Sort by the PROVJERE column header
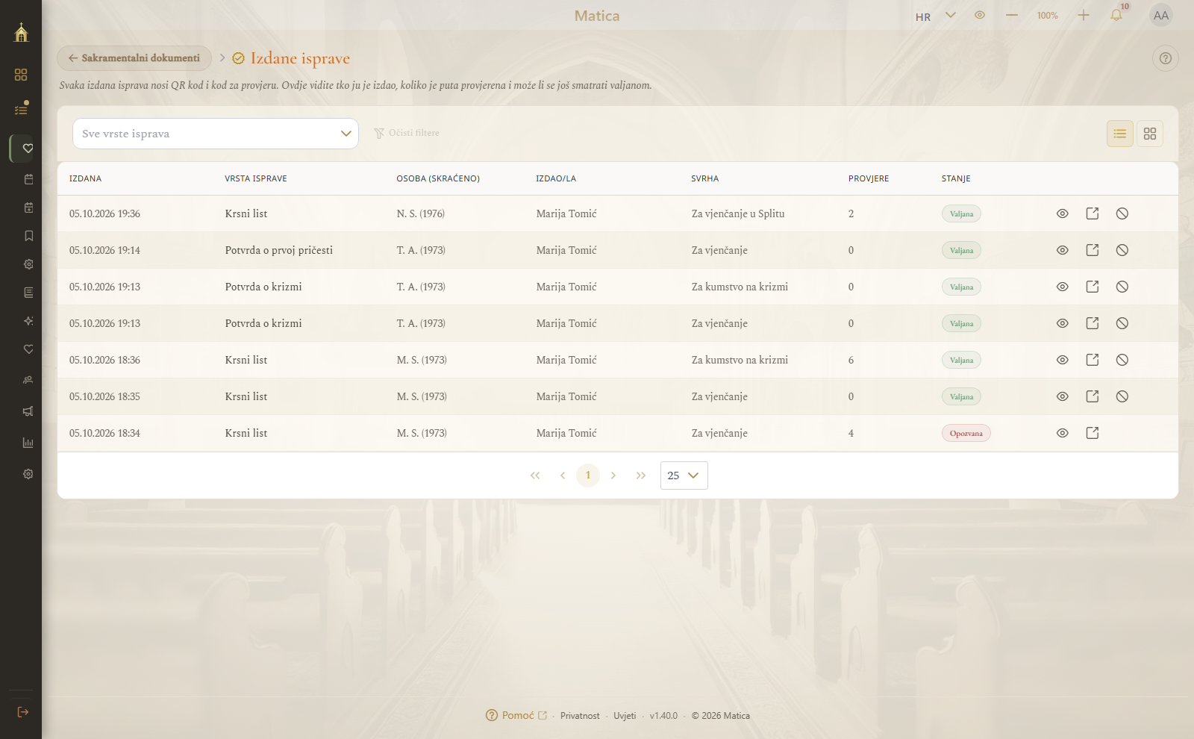Viewport: 1194px width, 739px height. (869, 178)
